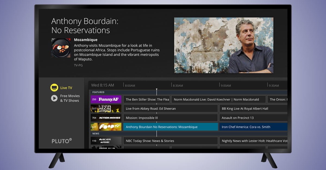Click the Anthony Bourdain: No Reservations title
The image size is (326, 170).
coord(85,26)
